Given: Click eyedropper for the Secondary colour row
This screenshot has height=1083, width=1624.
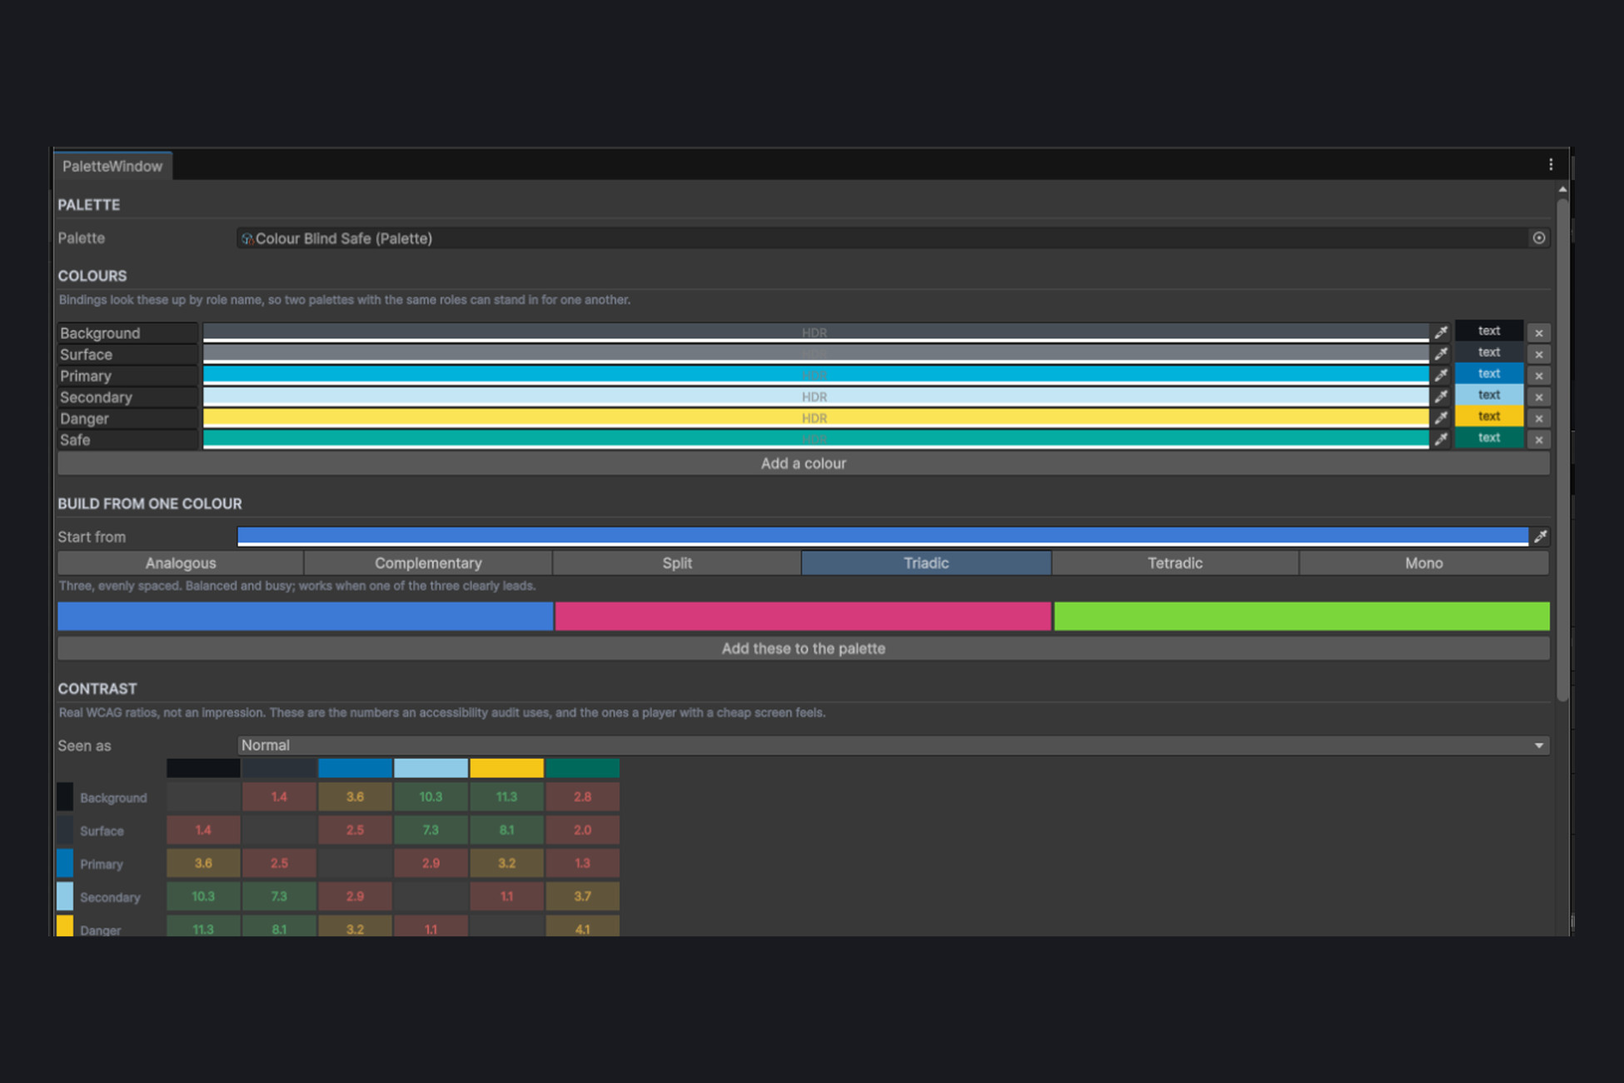Looking at the screenshot, I should 1441,397.
